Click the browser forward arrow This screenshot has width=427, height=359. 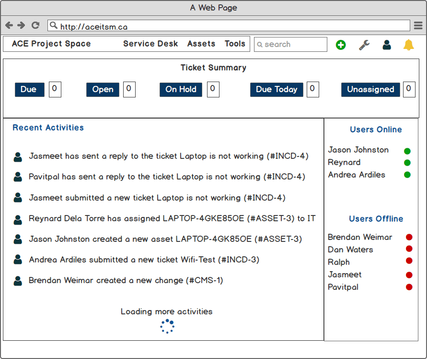(x=22, y=25)
